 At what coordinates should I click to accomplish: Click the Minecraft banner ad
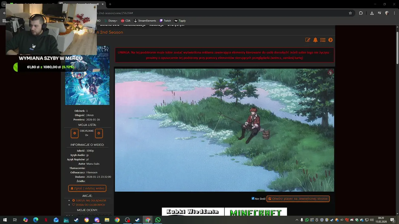pyautogui.click(x=256, y=212)
